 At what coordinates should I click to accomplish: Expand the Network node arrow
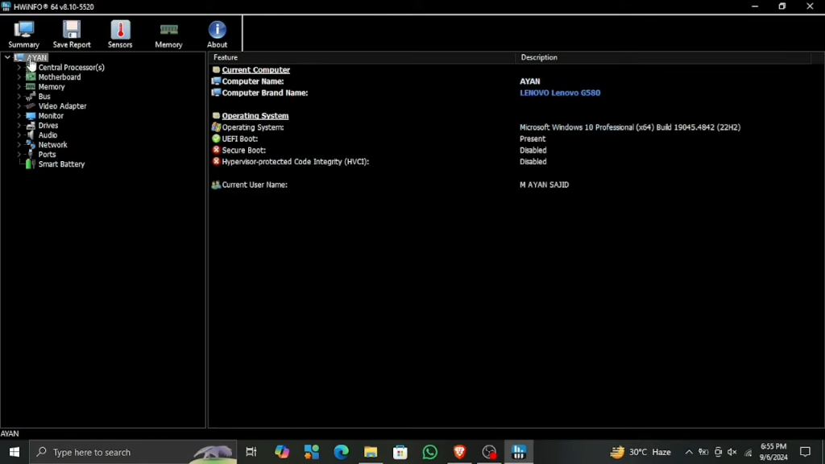[19, 145]
